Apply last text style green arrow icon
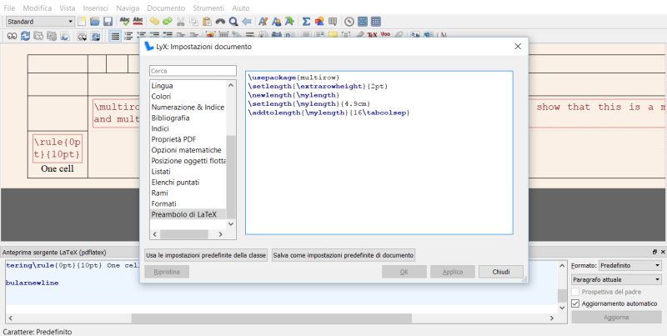The height and width of the screenshot is (336, 667). [x=289, y=22]
